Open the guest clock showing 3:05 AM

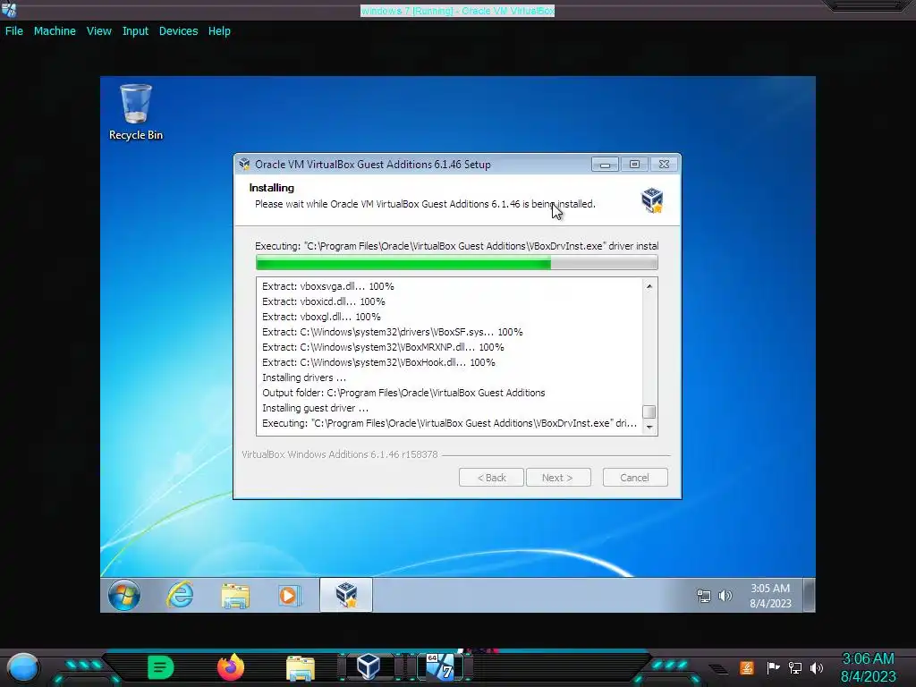click(x=770, y=595)
